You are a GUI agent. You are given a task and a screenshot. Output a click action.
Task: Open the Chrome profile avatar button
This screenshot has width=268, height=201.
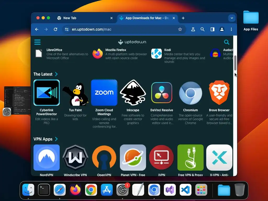(222, 29)
